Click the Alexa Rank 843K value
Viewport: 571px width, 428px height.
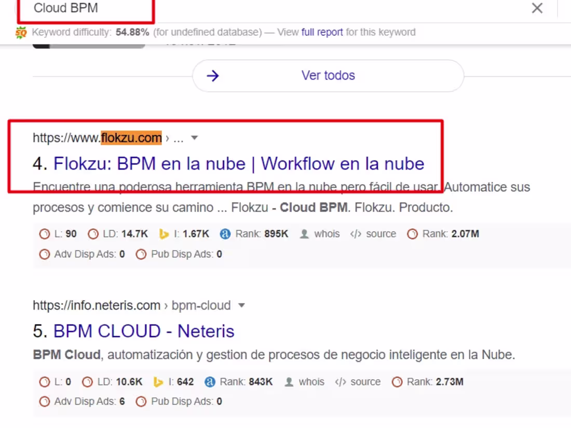point(239,382)
